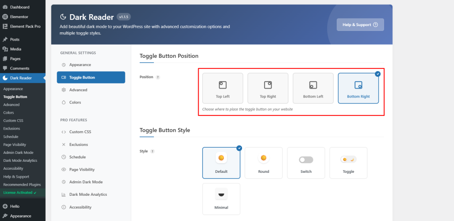This screenshot has height=221, width=454.
Task: Click the Page Visibility eye icon
Action: tap(64, 170)
